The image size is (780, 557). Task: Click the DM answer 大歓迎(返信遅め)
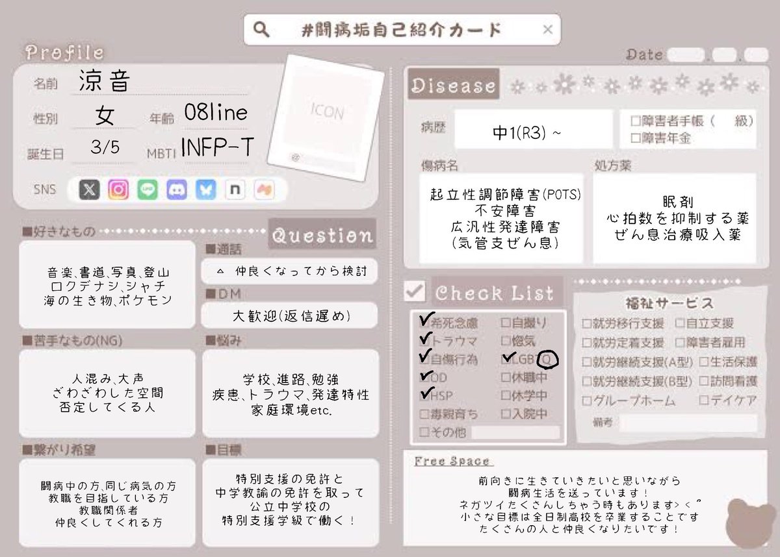tap(290, 316)
